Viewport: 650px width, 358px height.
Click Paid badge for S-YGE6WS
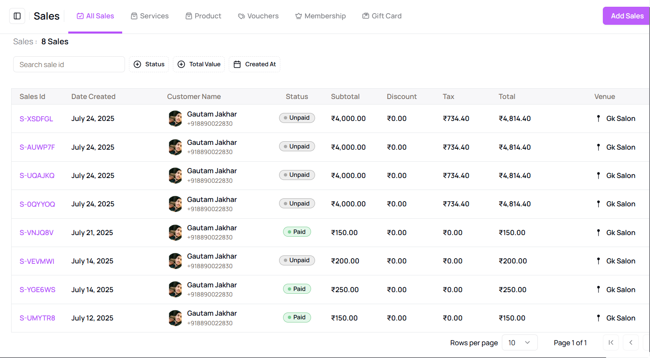point(297,289)
